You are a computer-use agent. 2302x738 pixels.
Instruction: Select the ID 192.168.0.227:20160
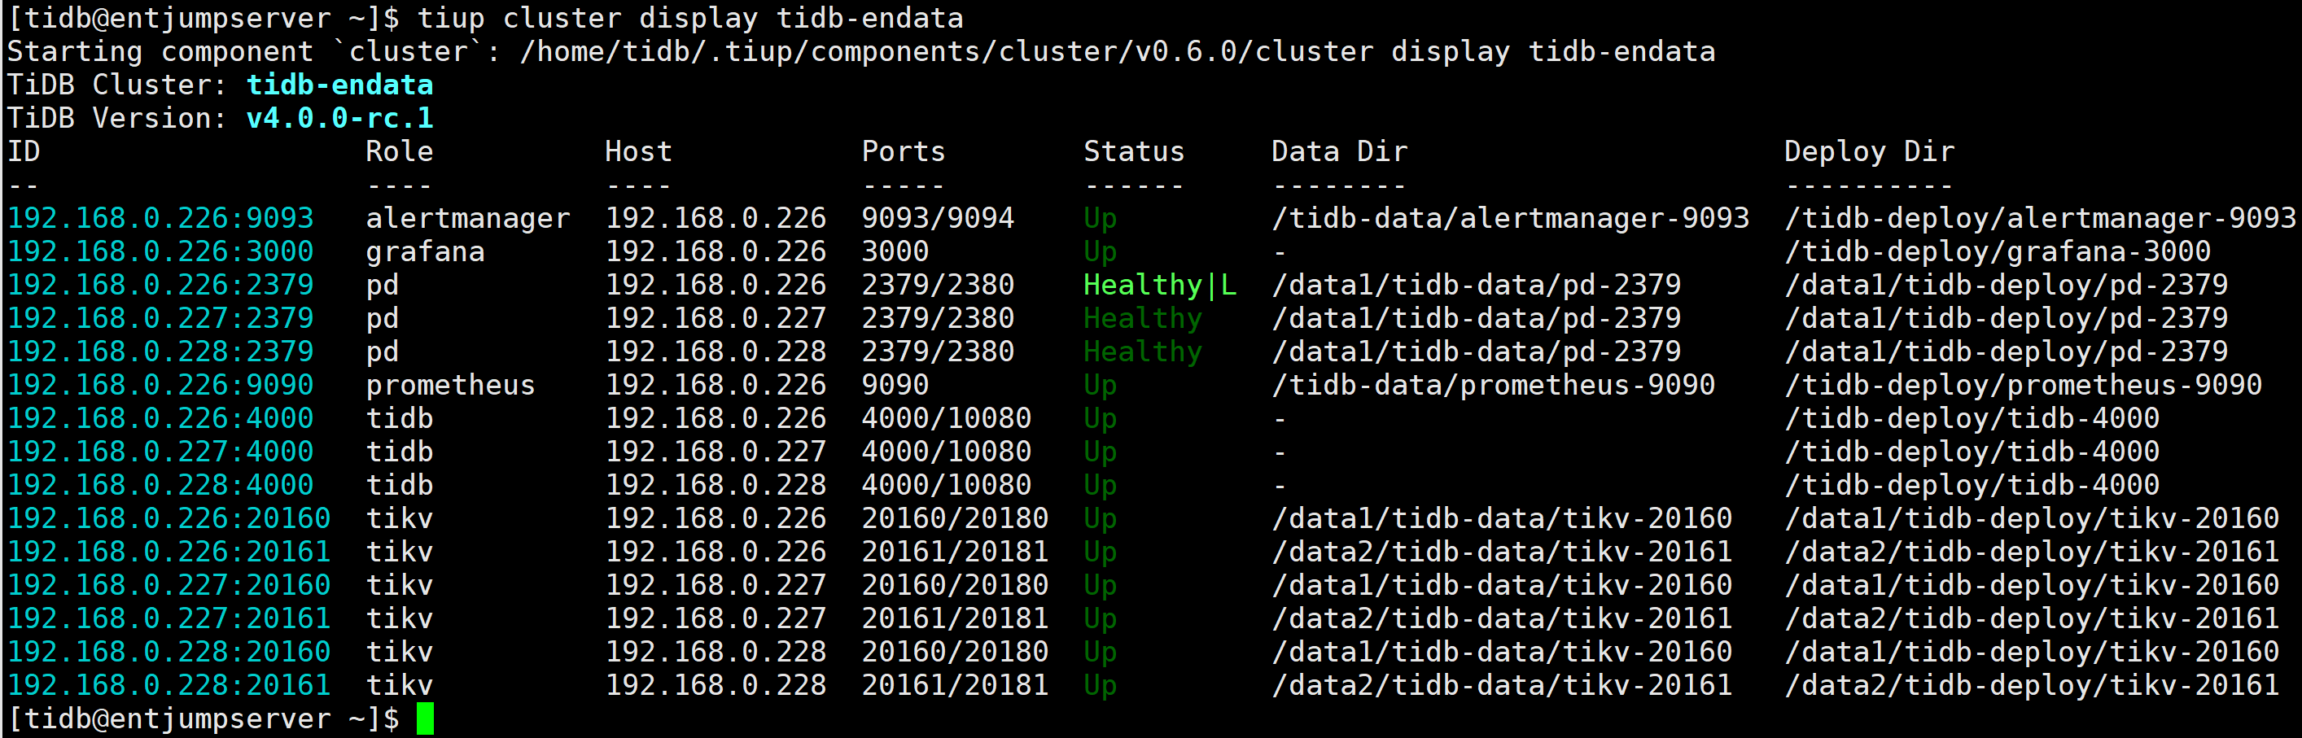[168, 585]
